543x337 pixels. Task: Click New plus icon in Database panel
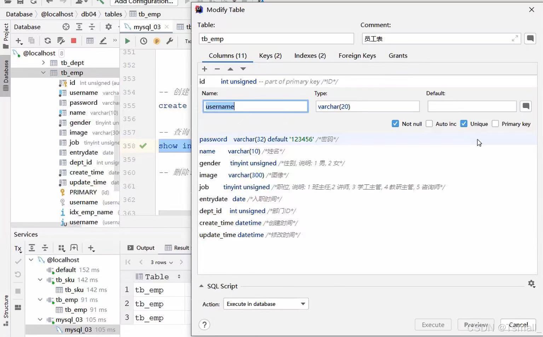pyautogui.click(x=19, y=41)
